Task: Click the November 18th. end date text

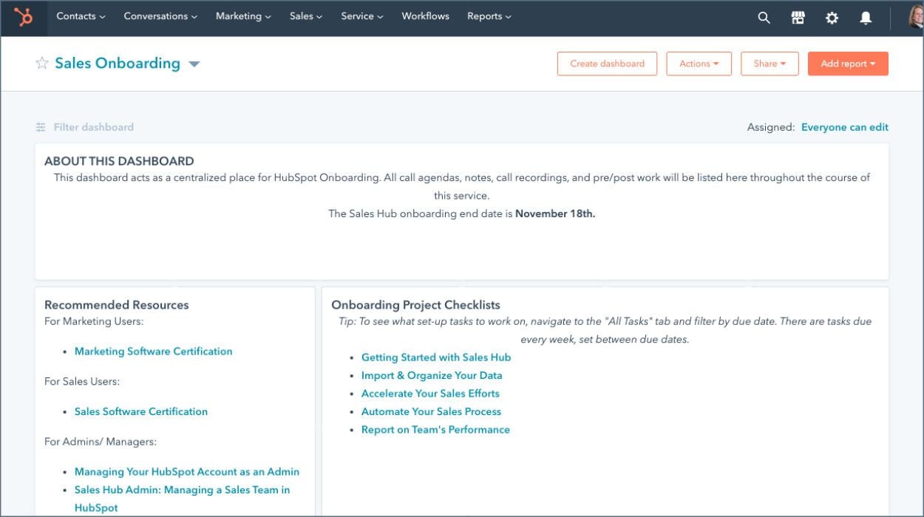Action: click(x=555, y=213)
